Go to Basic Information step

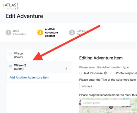pos(20,33)
